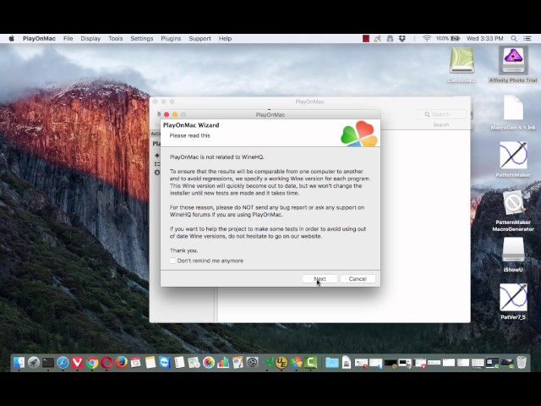The height and width of the screenshot is (406, 541).
Task: Tick the "Don't remind me anymore" checkbox
Action: pos(172,261)
